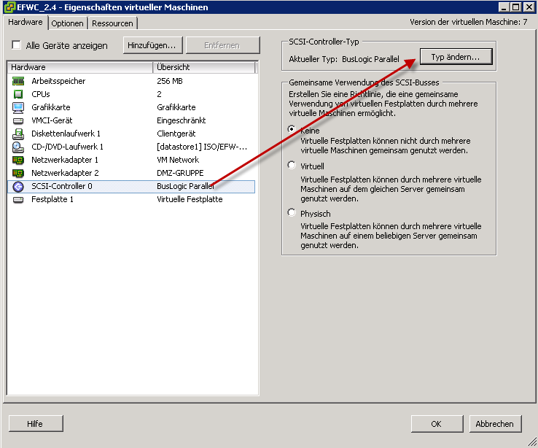
Task: Click the Netzwerkadapter 1 icon
Action: tap(18, 160)
